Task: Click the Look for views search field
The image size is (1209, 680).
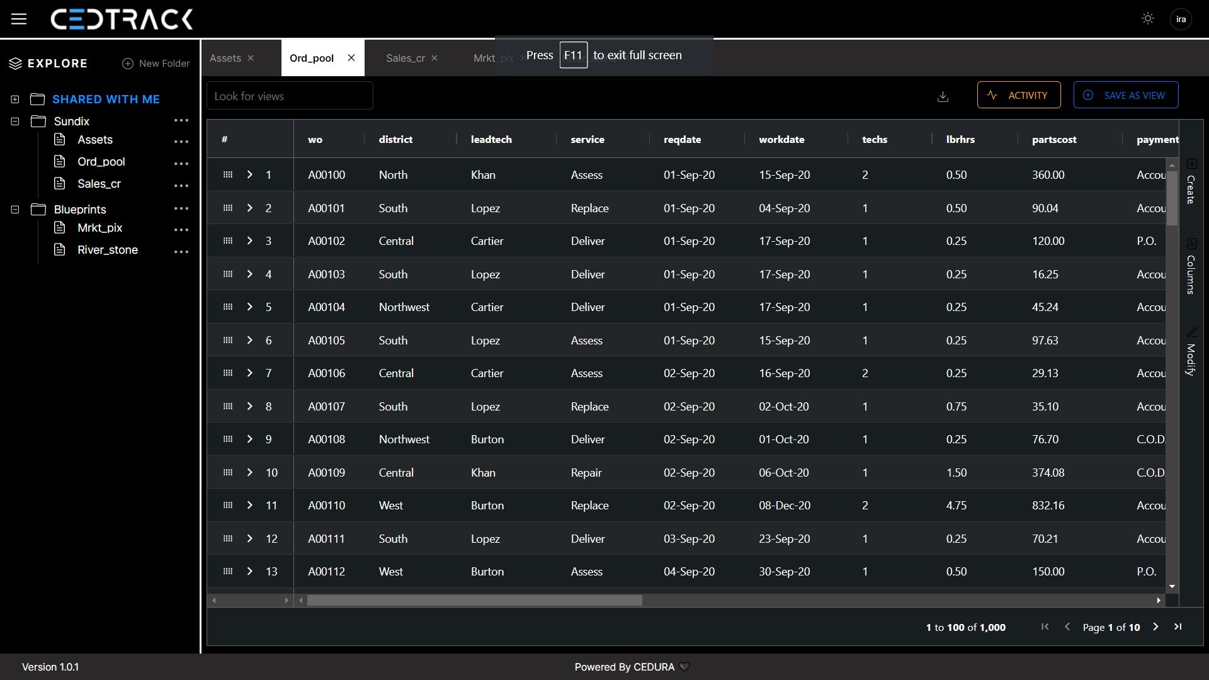Action: (x=290, y=96)
